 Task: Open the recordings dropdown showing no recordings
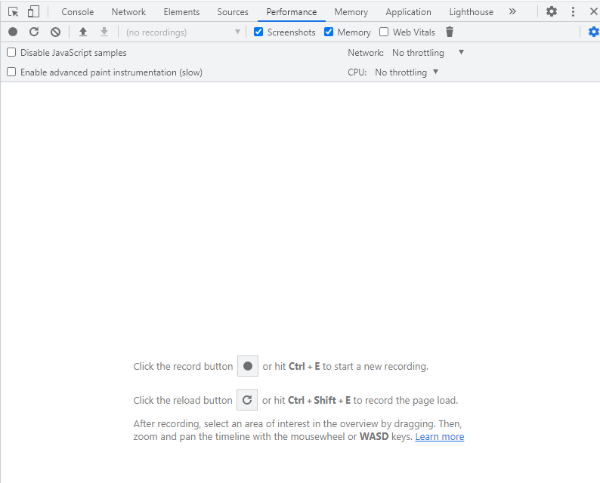184,32
